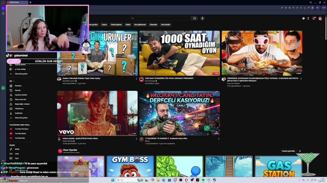Play the Ariana Grande petal Vevo thumbnail

[x=97, y=113]
